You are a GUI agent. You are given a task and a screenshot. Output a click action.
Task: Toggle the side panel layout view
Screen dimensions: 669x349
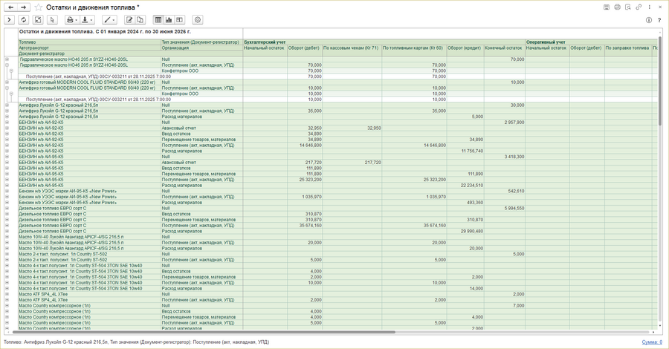click(180, 19)
